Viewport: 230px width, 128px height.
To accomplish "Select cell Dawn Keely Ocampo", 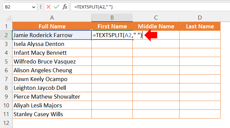I will [x=52, y=79].
